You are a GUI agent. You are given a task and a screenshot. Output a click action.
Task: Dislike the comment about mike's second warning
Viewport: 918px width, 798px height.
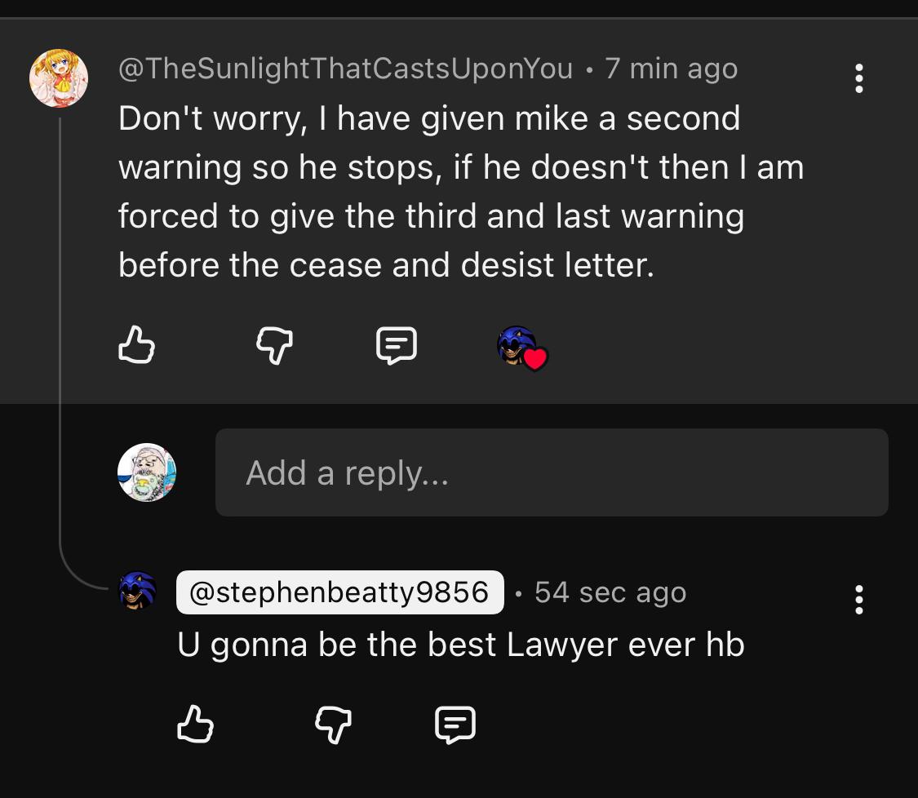[x=274, y=344]
